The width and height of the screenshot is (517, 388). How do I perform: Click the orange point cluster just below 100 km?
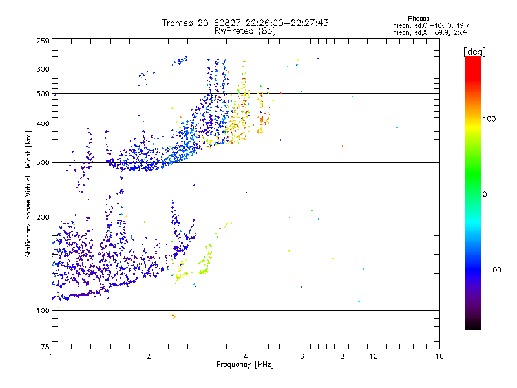(x=173, y=316)
